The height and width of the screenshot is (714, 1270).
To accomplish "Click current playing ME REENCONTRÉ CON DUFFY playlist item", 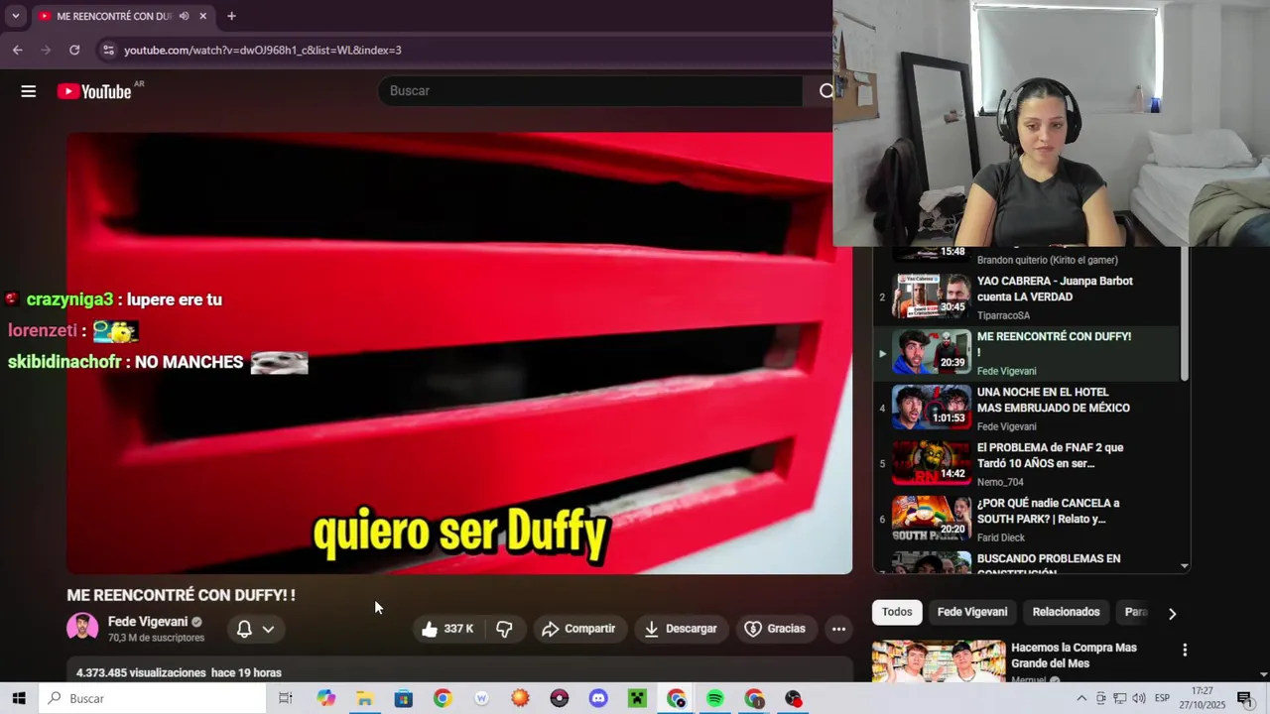I will click(x=1026, y=352).
